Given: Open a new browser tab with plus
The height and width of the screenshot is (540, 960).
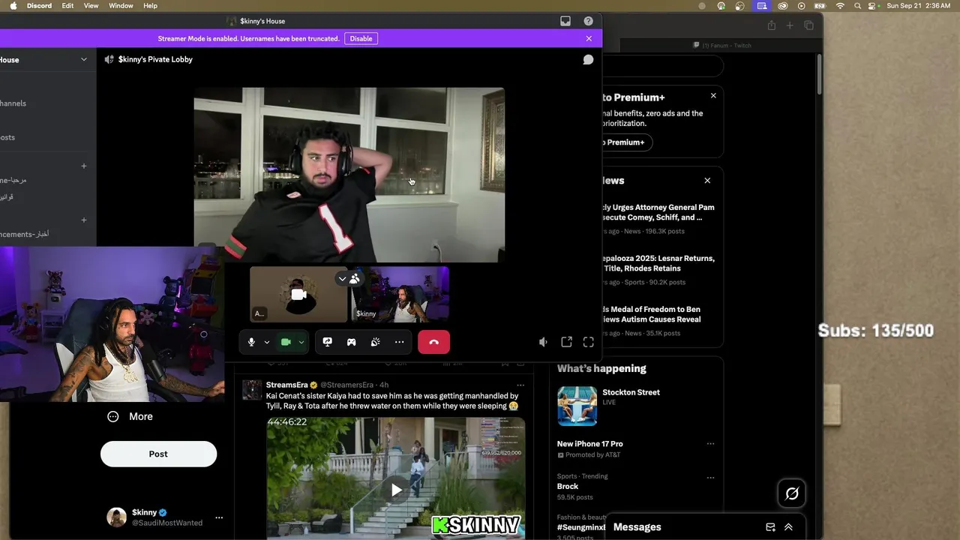Looking at the screenshot, I should (x=790, y=25).
